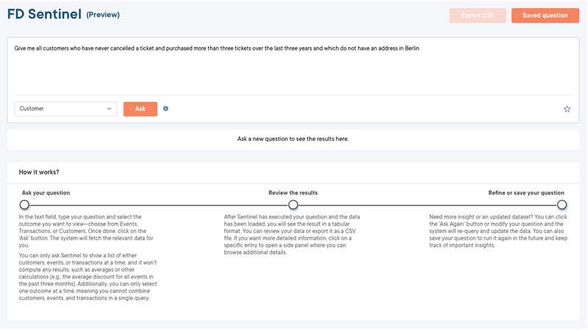Image resolution: width=588 pixels, height=330 pixels.
Task: Click the 'Ask your question' step circle
Action: point(24,205)
